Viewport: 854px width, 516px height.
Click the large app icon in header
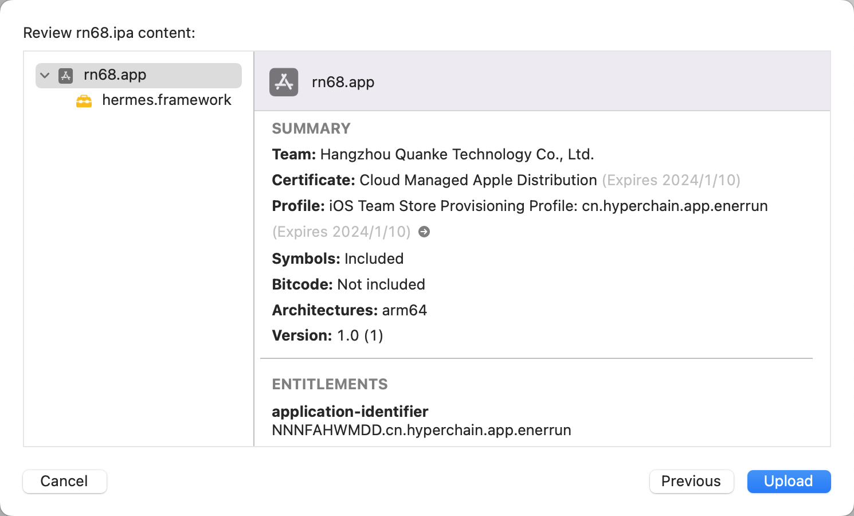pos(284,82)
